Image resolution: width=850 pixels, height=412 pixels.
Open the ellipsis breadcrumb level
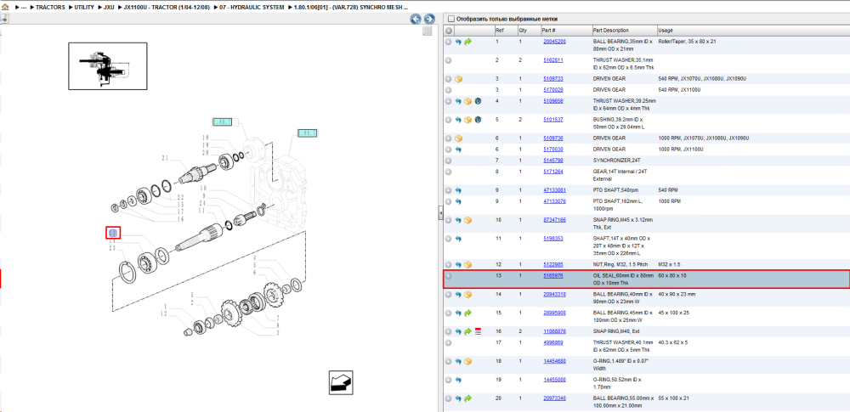[x=23, y=8]
